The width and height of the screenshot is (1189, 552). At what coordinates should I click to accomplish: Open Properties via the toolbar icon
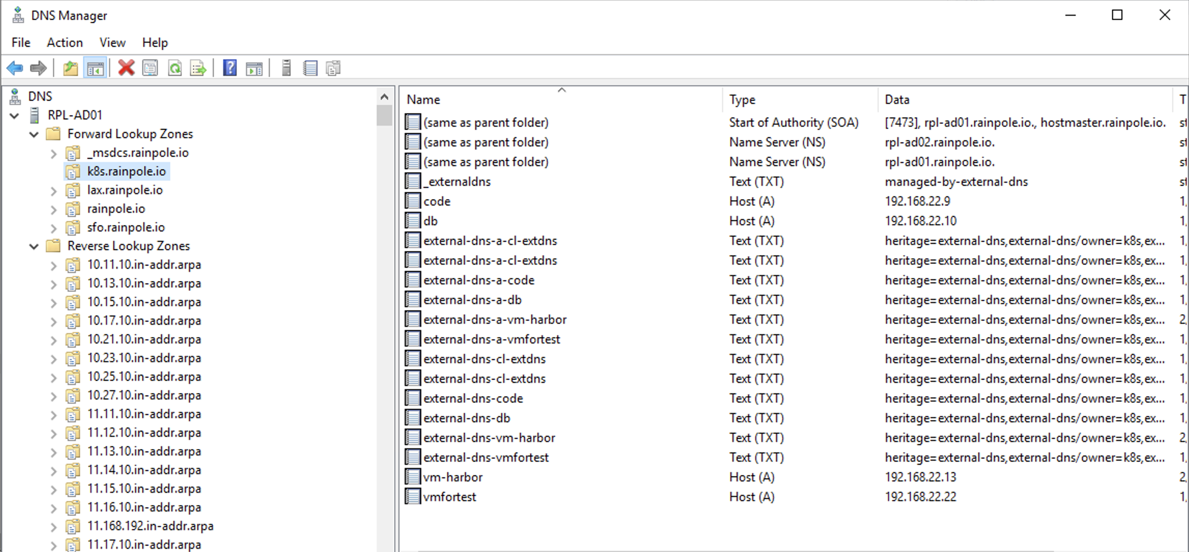click(x=150, y=68)
